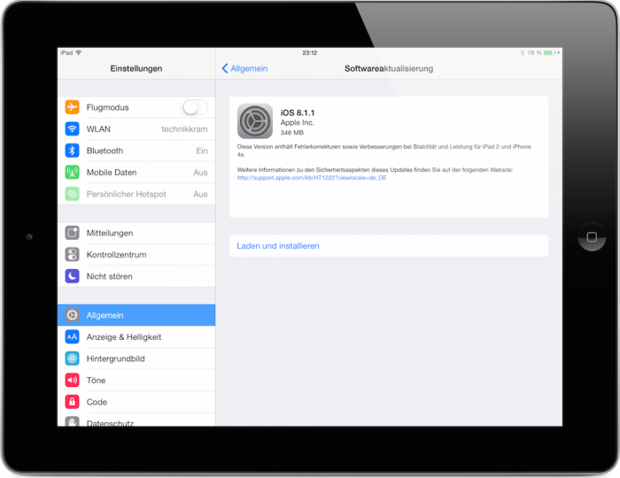
Task: Tap the purple Nicht stören moon icon
Action: 73,276
